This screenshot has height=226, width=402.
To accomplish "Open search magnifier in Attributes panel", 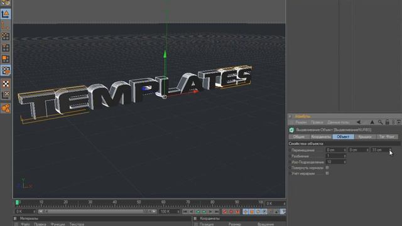I will click(x=380, y=122).
